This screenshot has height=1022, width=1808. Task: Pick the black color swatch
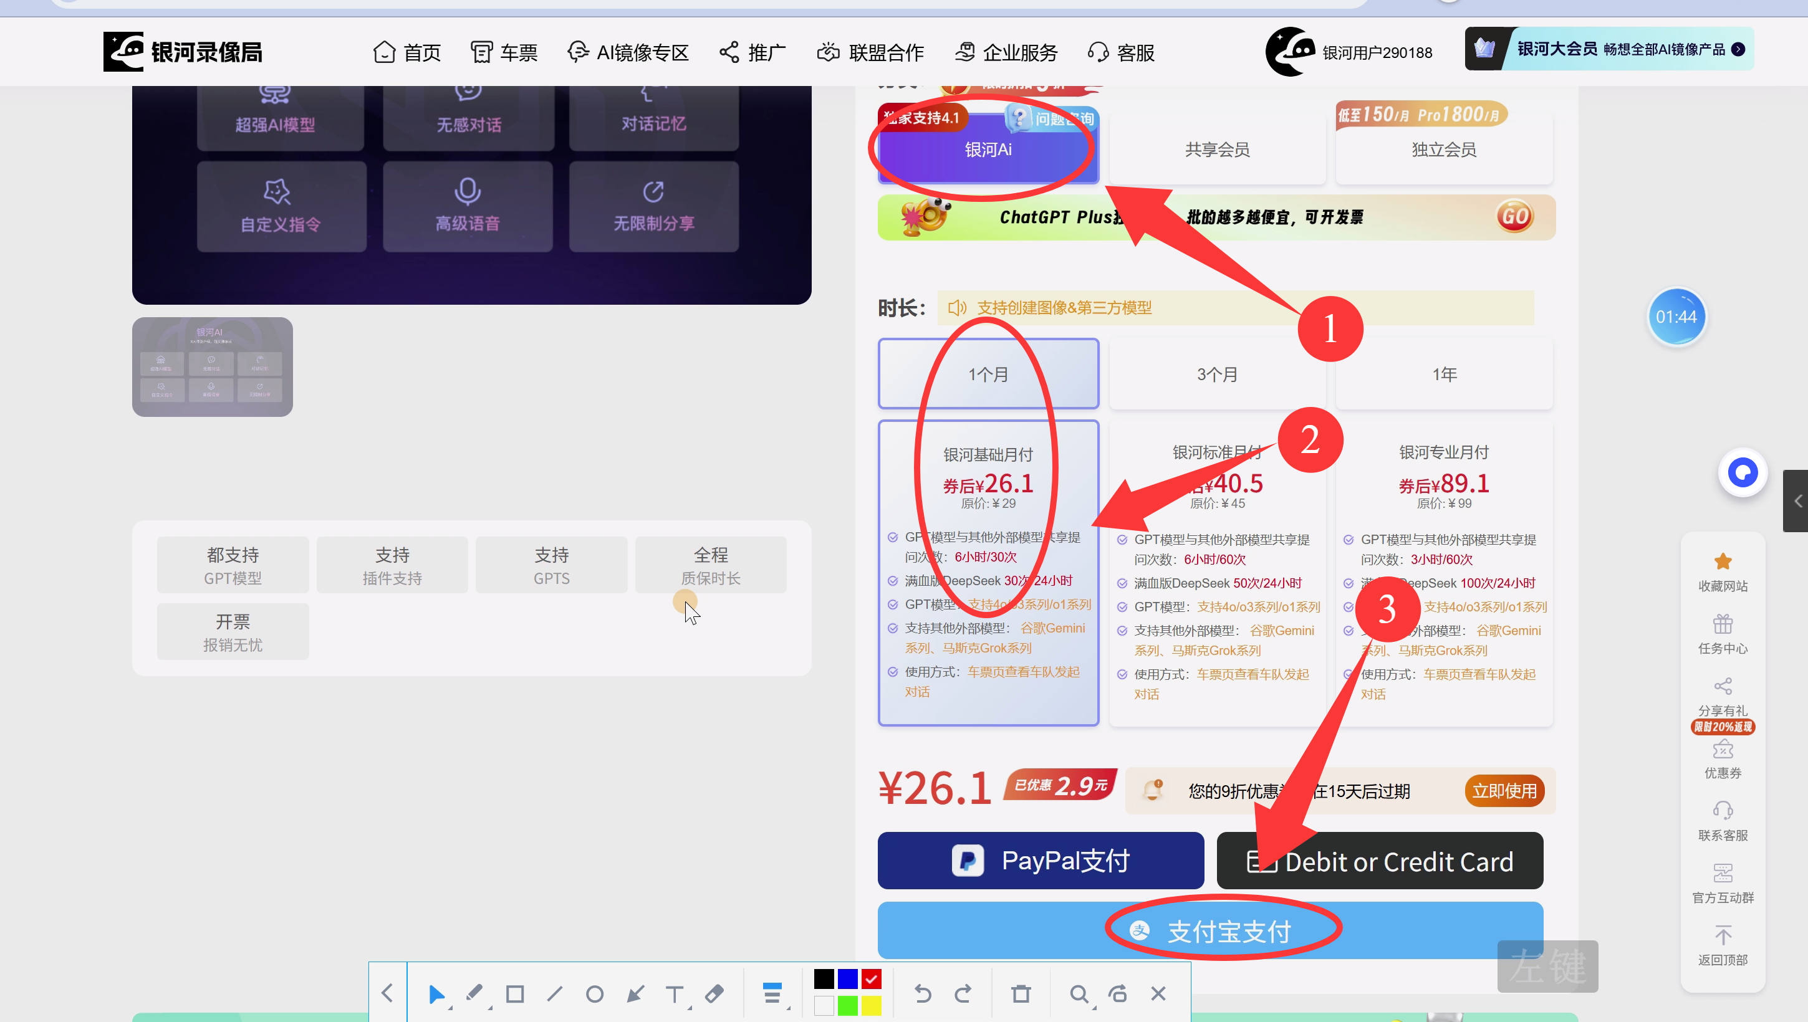click(824, 979)
